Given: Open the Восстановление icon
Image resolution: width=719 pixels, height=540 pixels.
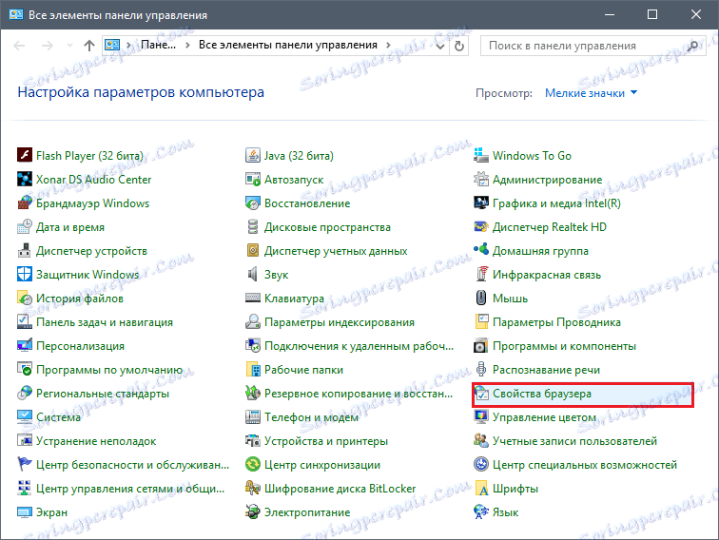Looking at the screenshot, I should click(253, 203).
